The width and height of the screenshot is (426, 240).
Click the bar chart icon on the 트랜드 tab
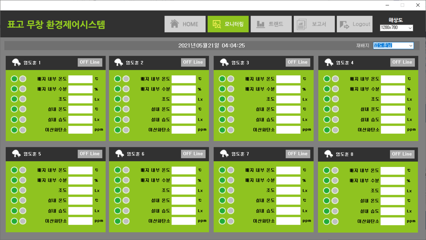pyautogui.click(x=260, y=24)
